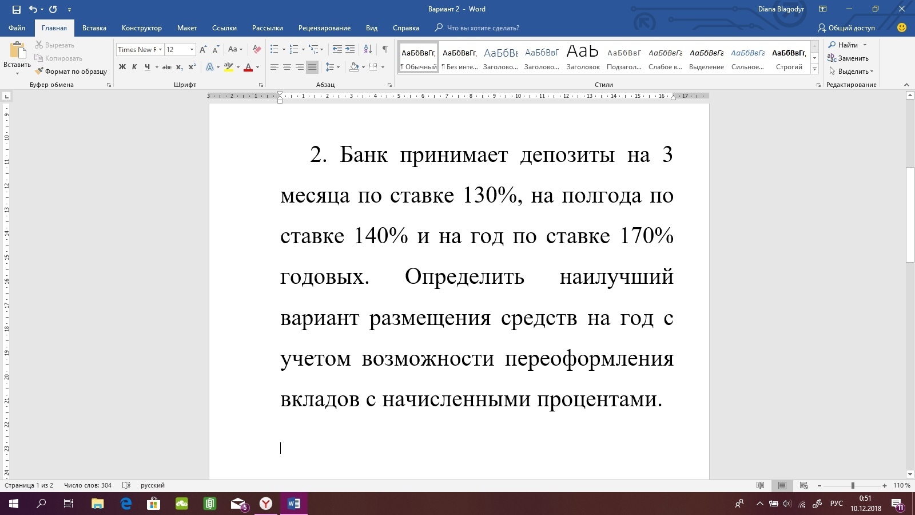
Task: Clear all formatting with eraser icon
Action: pyautogui.click(x=257, y=50)
